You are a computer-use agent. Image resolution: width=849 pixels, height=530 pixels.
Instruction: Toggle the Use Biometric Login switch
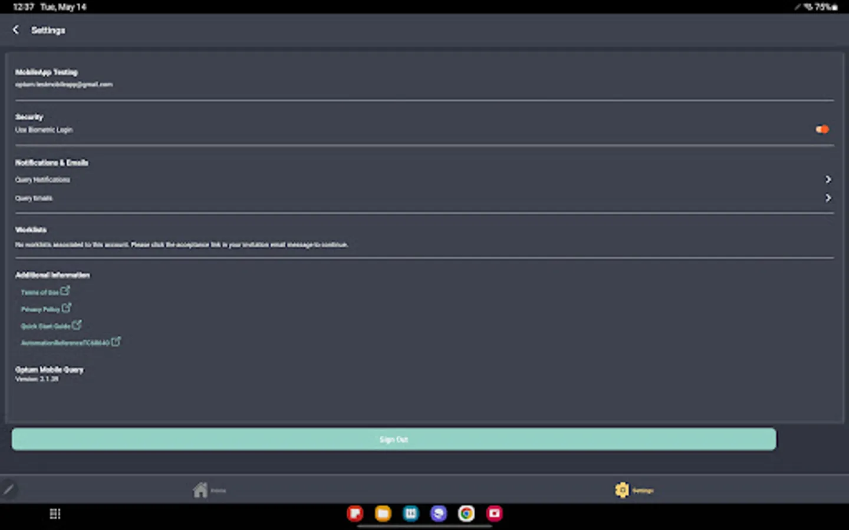[x=822, y=130]
